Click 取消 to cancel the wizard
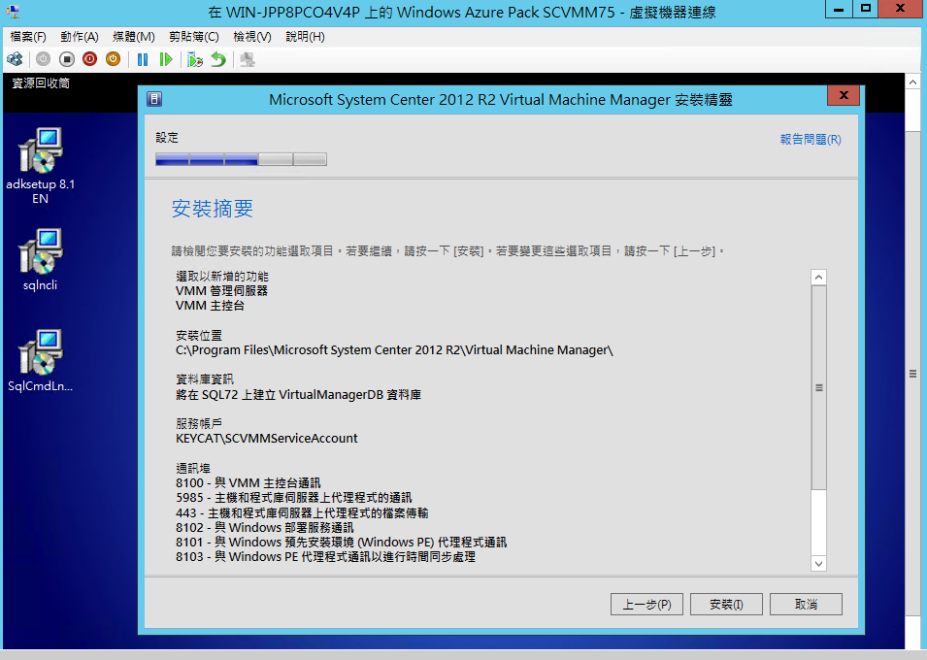 pyautogui.click(x=806, y=605)
